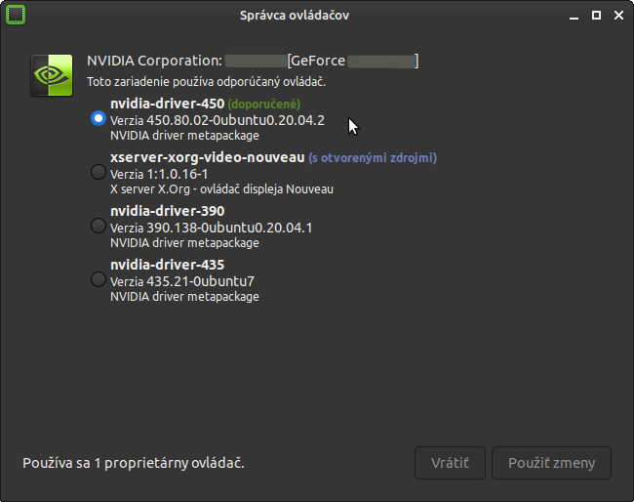The image size is (634, 502).
Task: Select the nvidia-driver-390 radio button
Action: tap(98, 226)
